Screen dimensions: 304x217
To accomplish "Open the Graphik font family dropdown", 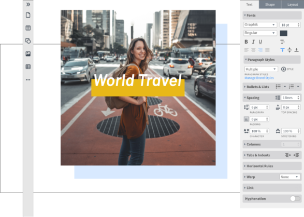I will [x=260, y=25].
